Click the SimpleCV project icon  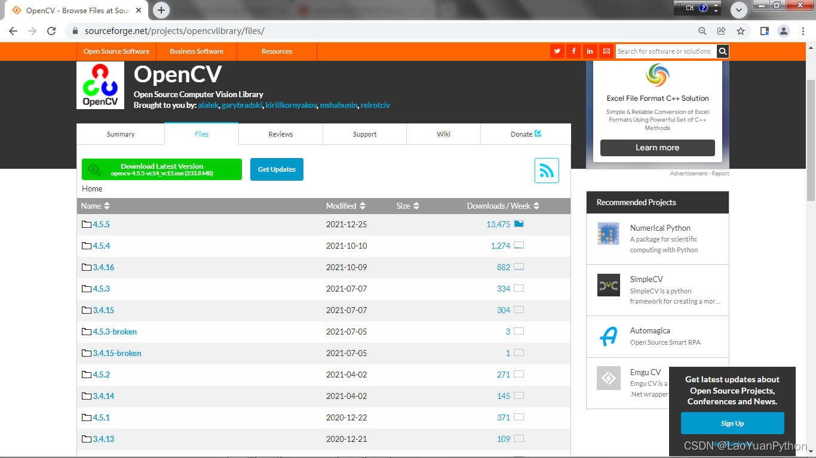(x=608, y=285)
